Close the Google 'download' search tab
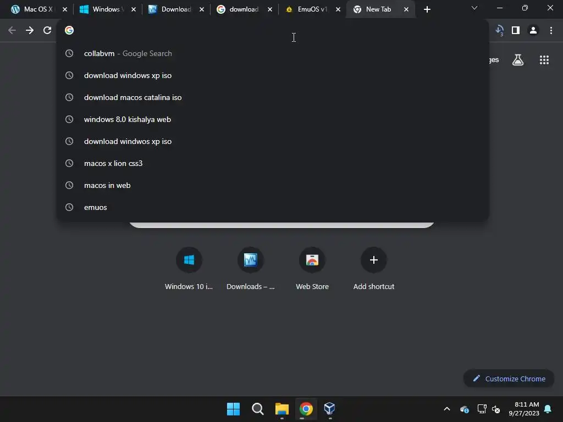This screenshot has width=563, height=422. [269, 10]
